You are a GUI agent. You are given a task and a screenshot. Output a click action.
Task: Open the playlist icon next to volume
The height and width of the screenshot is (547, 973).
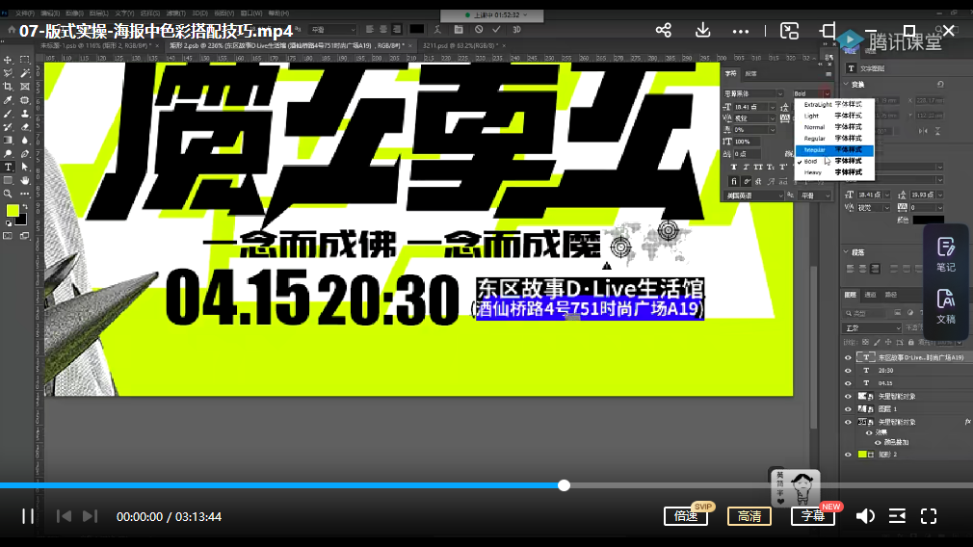tap(897, 516)
